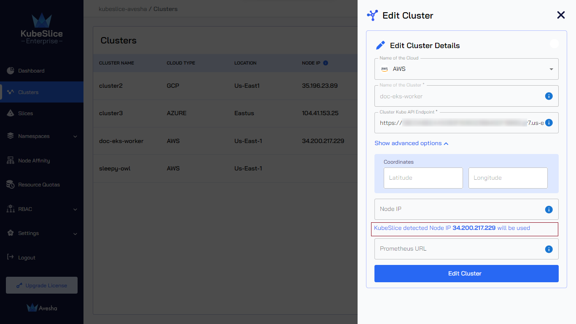
Task: Click the CLOUD TYPE column header
Action: [x=181, y=63]
